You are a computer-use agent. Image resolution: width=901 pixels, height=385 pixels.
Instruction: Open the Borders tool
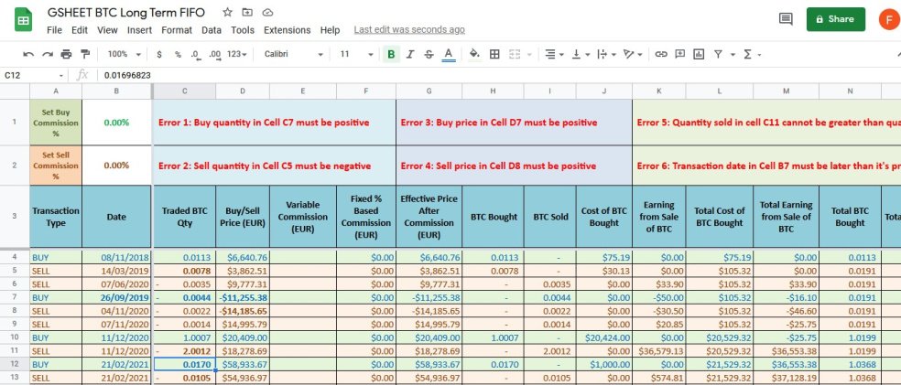tap(494, 55)
